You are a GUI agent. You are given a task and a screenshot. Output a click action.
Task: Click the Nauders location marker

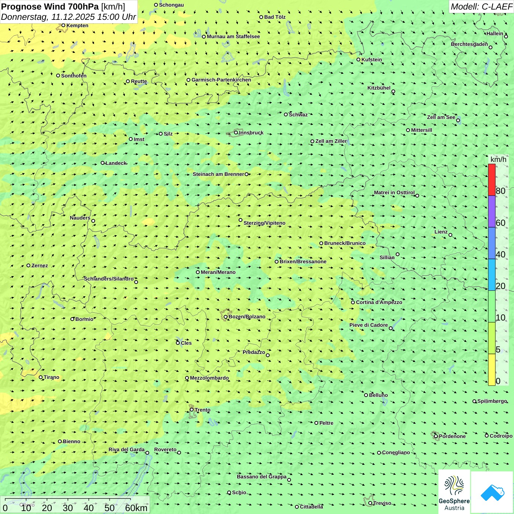93,221
